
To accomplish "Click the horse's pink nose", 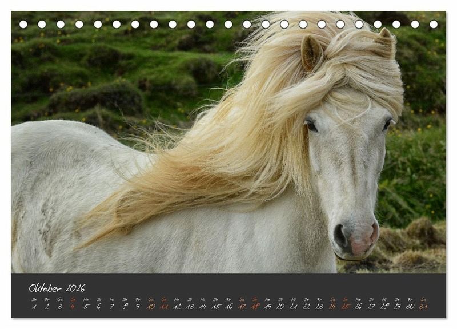I will click(x=362, y=239).
